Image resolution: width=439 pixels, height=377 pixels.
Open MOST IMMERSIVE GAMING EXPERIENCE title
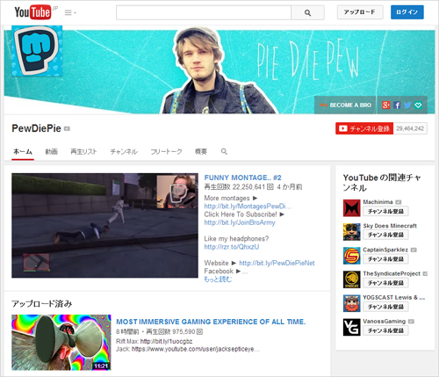pos(211,322)
